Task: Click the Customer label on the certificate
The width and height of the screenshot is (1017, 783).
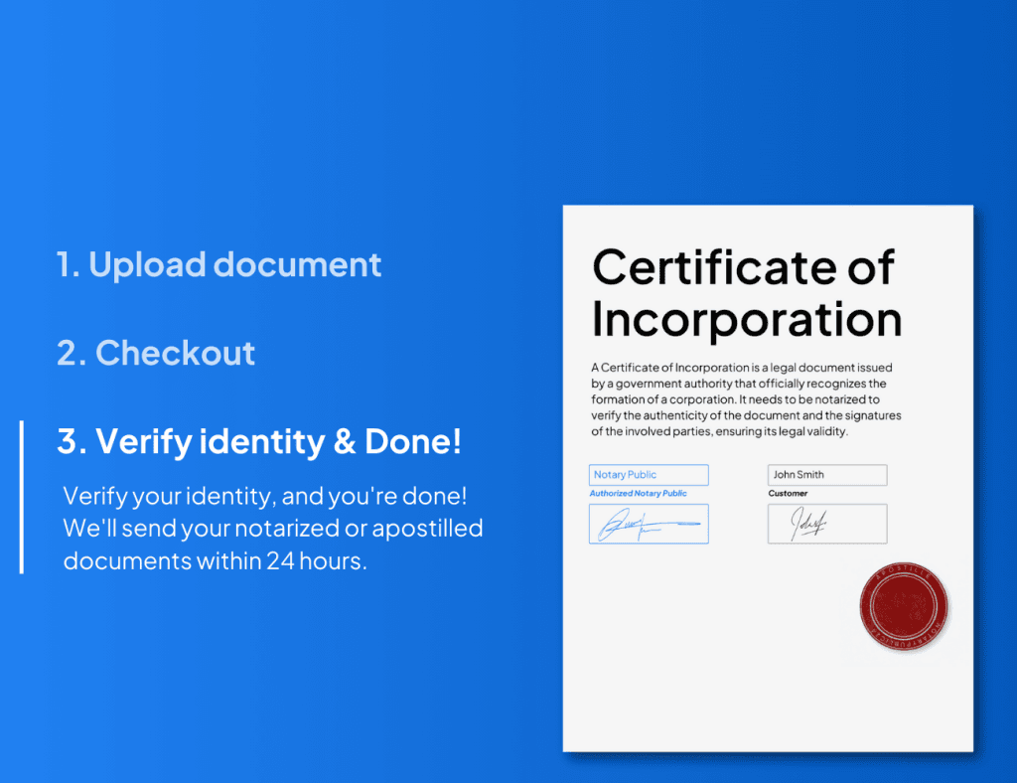Action: coord(787,493)
